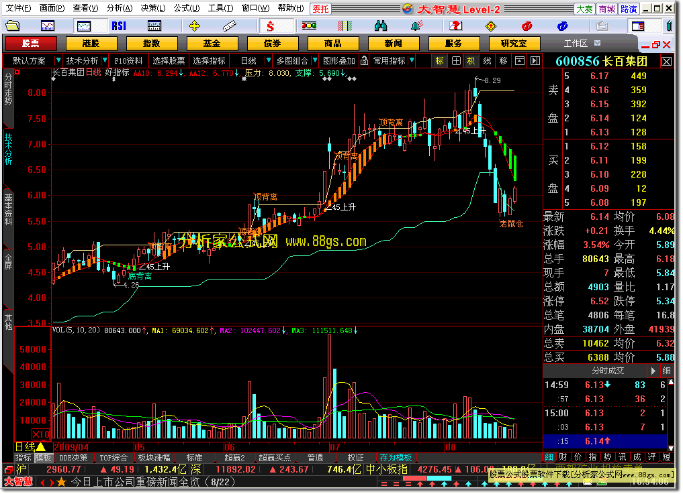Viewport: 683px width, 494px height.
Task: Expand the 常用指标 dropdown arrow
Action: [412, 60]
